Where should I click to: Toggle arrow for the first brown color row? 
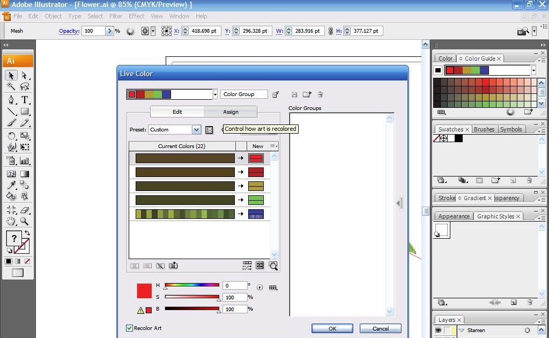(241, 158)
